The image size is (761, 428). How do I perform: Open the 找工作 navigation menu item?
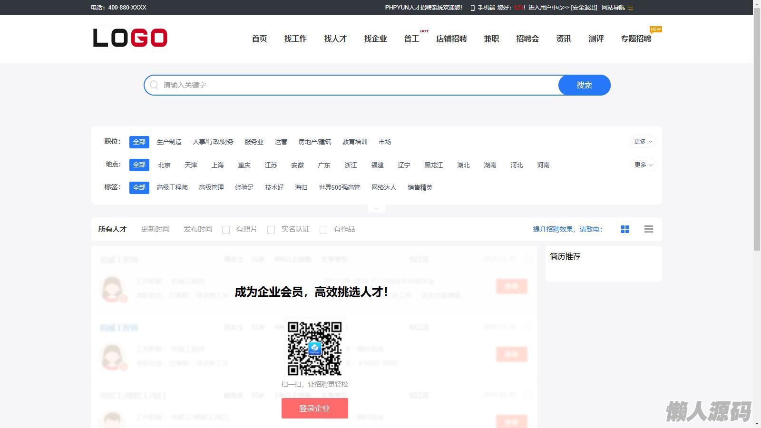295,39
